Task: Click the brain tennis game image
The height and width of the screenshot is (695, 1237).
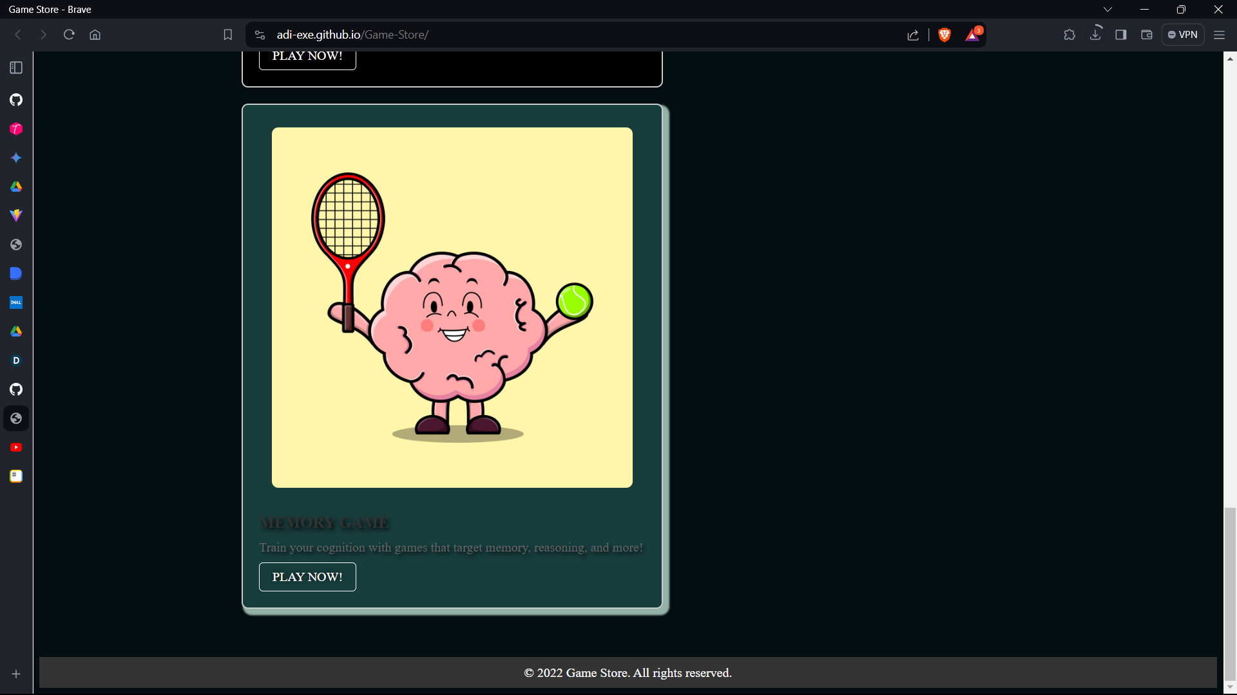Action: [452, 308]
